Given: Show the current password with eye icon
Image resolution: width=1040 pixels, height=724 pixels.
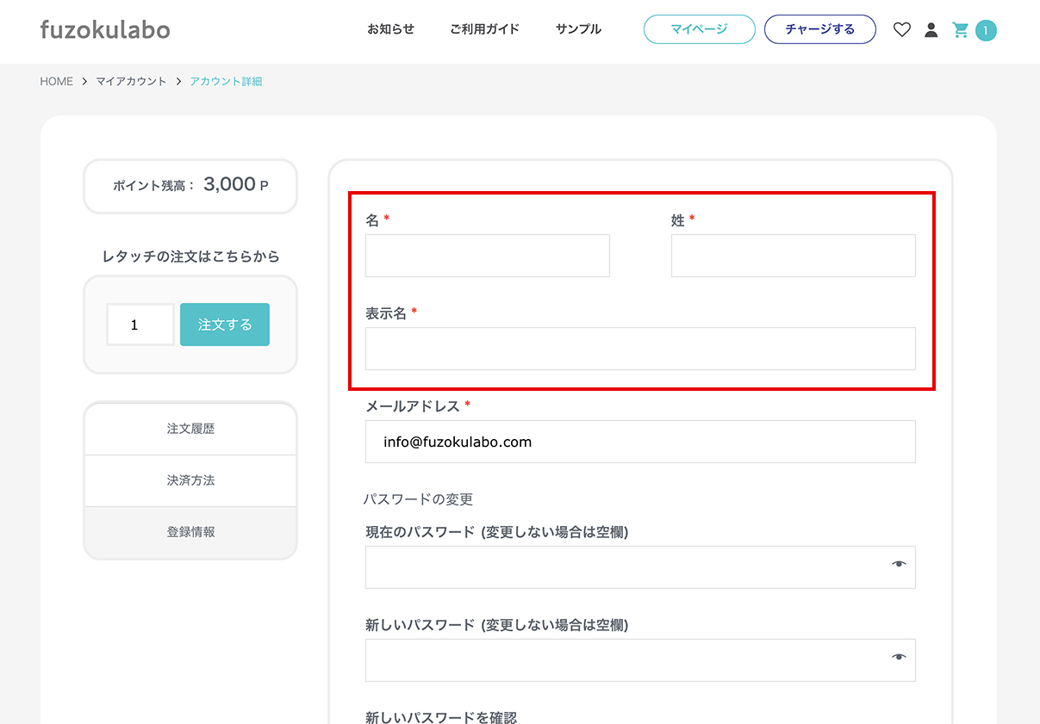Looking at the screenshot, I should pyautogui.click(x=899, y=564).
